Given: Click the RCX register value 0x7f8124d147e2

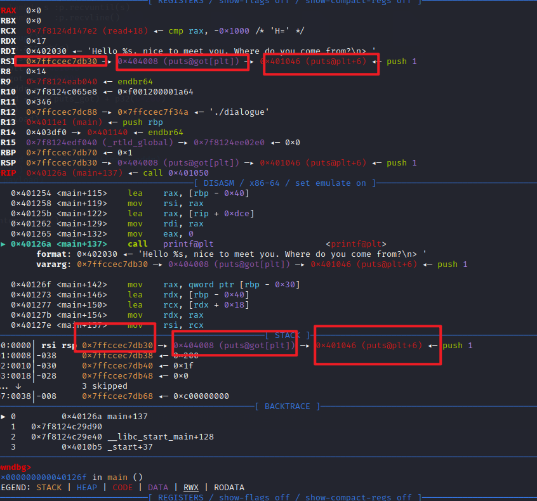Looking at the screenshot, I should 62,31.
